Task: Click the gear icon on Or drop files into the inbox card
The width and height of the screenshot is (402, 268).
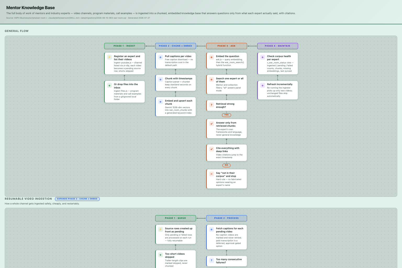Action: pyautogui.click(x=109, y=85)
